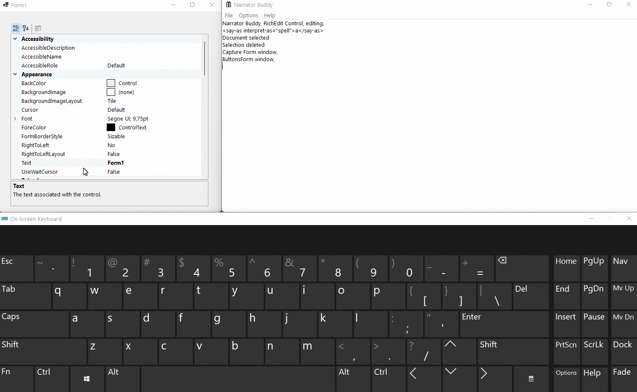
Task: Click the BackColor Control color swatch
Action: 111,83
